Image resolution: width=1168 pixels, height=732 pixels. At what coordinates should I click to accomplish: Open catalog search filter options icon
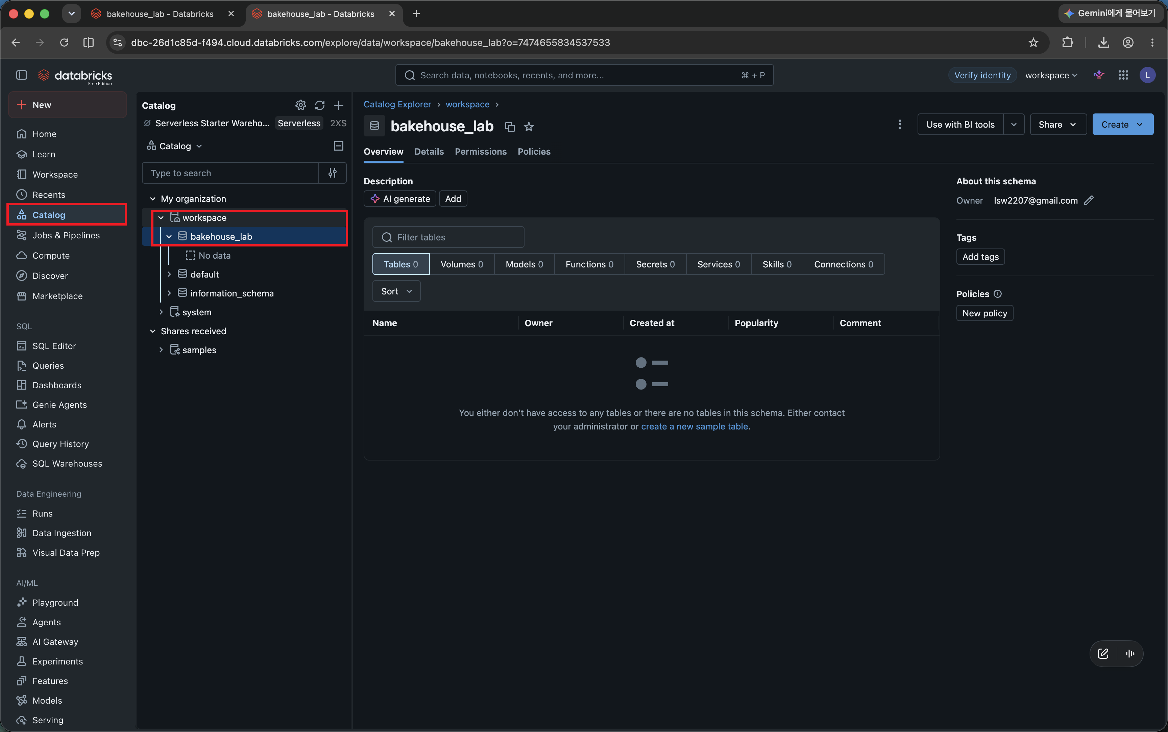pos(332,173)
